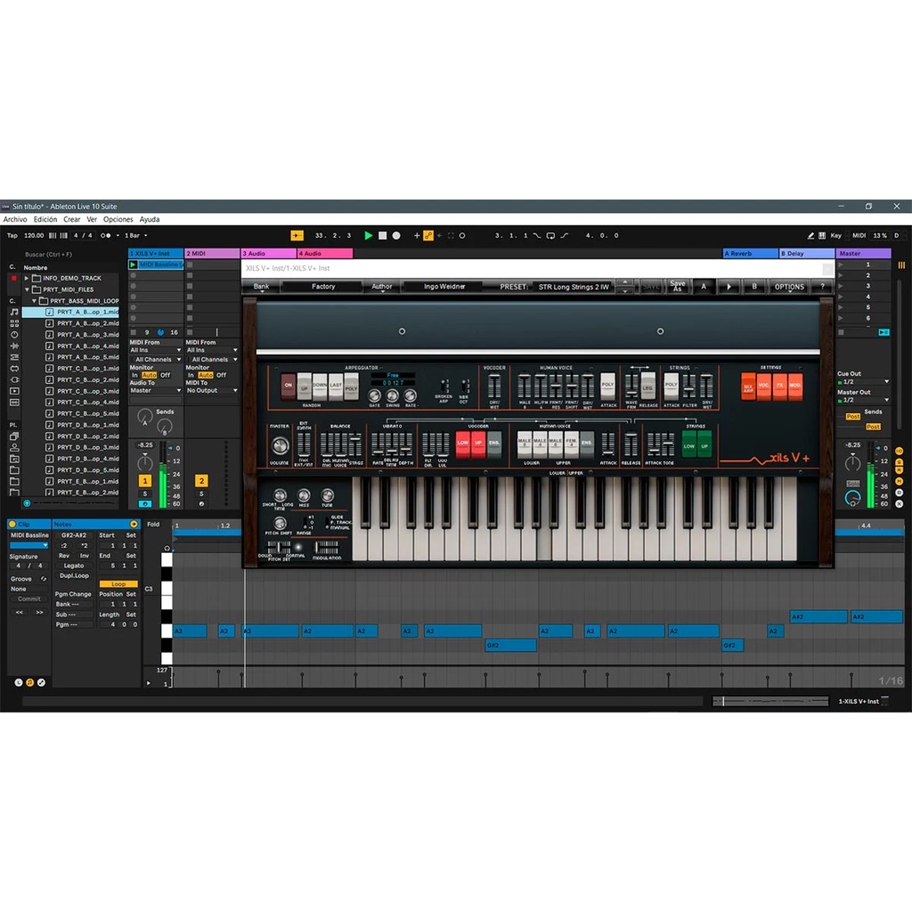The height and width of the screenshot is (912, 912).
Task: Open the Opciones menu
Action: 118,219
